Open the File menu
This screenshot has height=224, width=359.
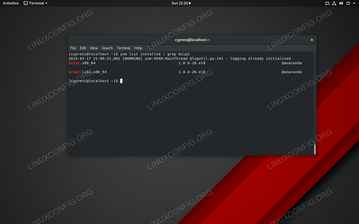73,48
